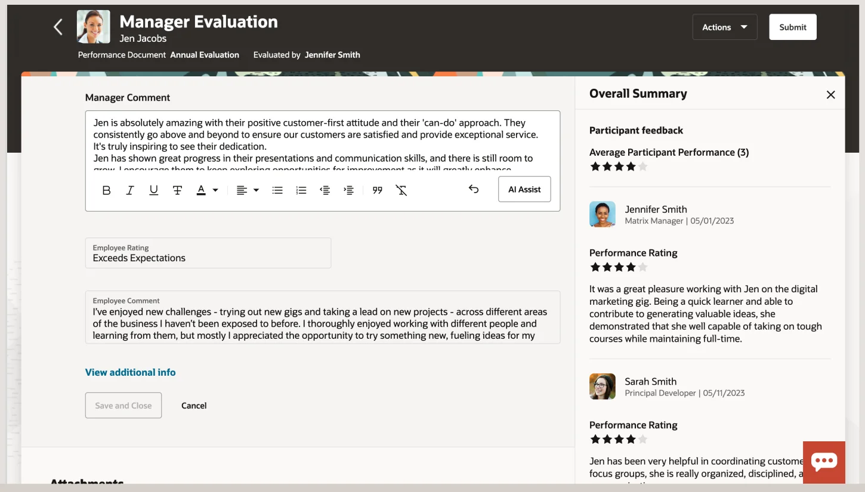Image resolution: width=865 pixels, height=492 pixels.
Task: Click inside the Manager Comment text area
Action: click(x=322, y=141)
